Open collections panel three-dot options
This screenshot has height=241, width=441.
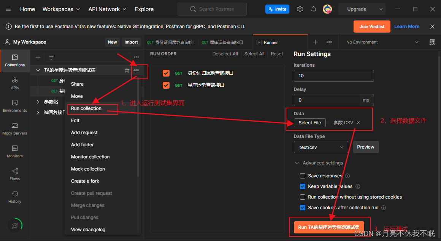point(136,57)
